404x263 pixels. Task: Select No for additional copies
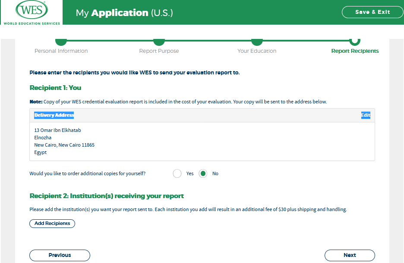[x=203, y=173]
